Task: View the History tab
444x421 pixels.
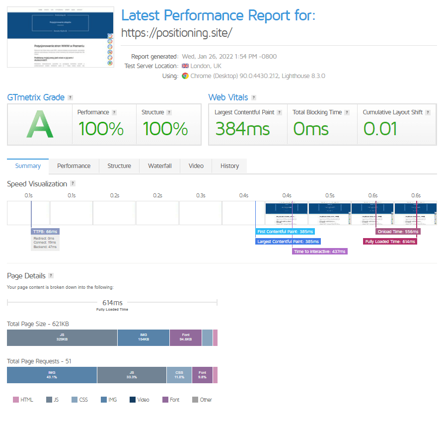Action: pos(229,166)
